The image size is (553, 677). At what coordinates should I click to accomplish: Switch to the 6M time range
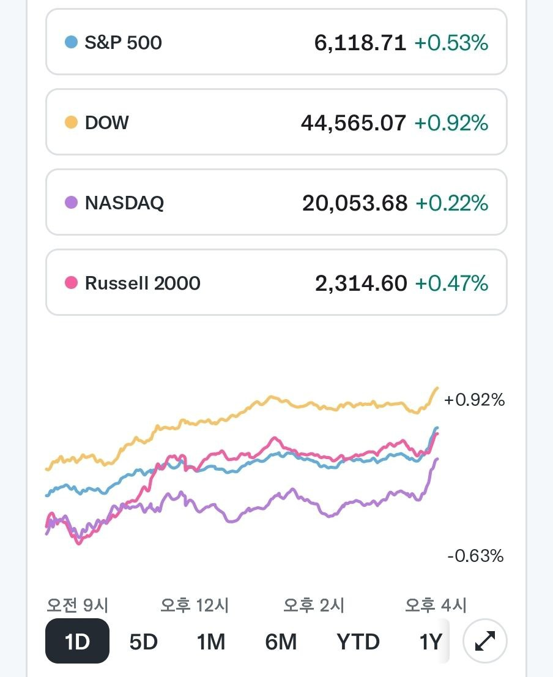pyautogui.click(x=281, y=641)
